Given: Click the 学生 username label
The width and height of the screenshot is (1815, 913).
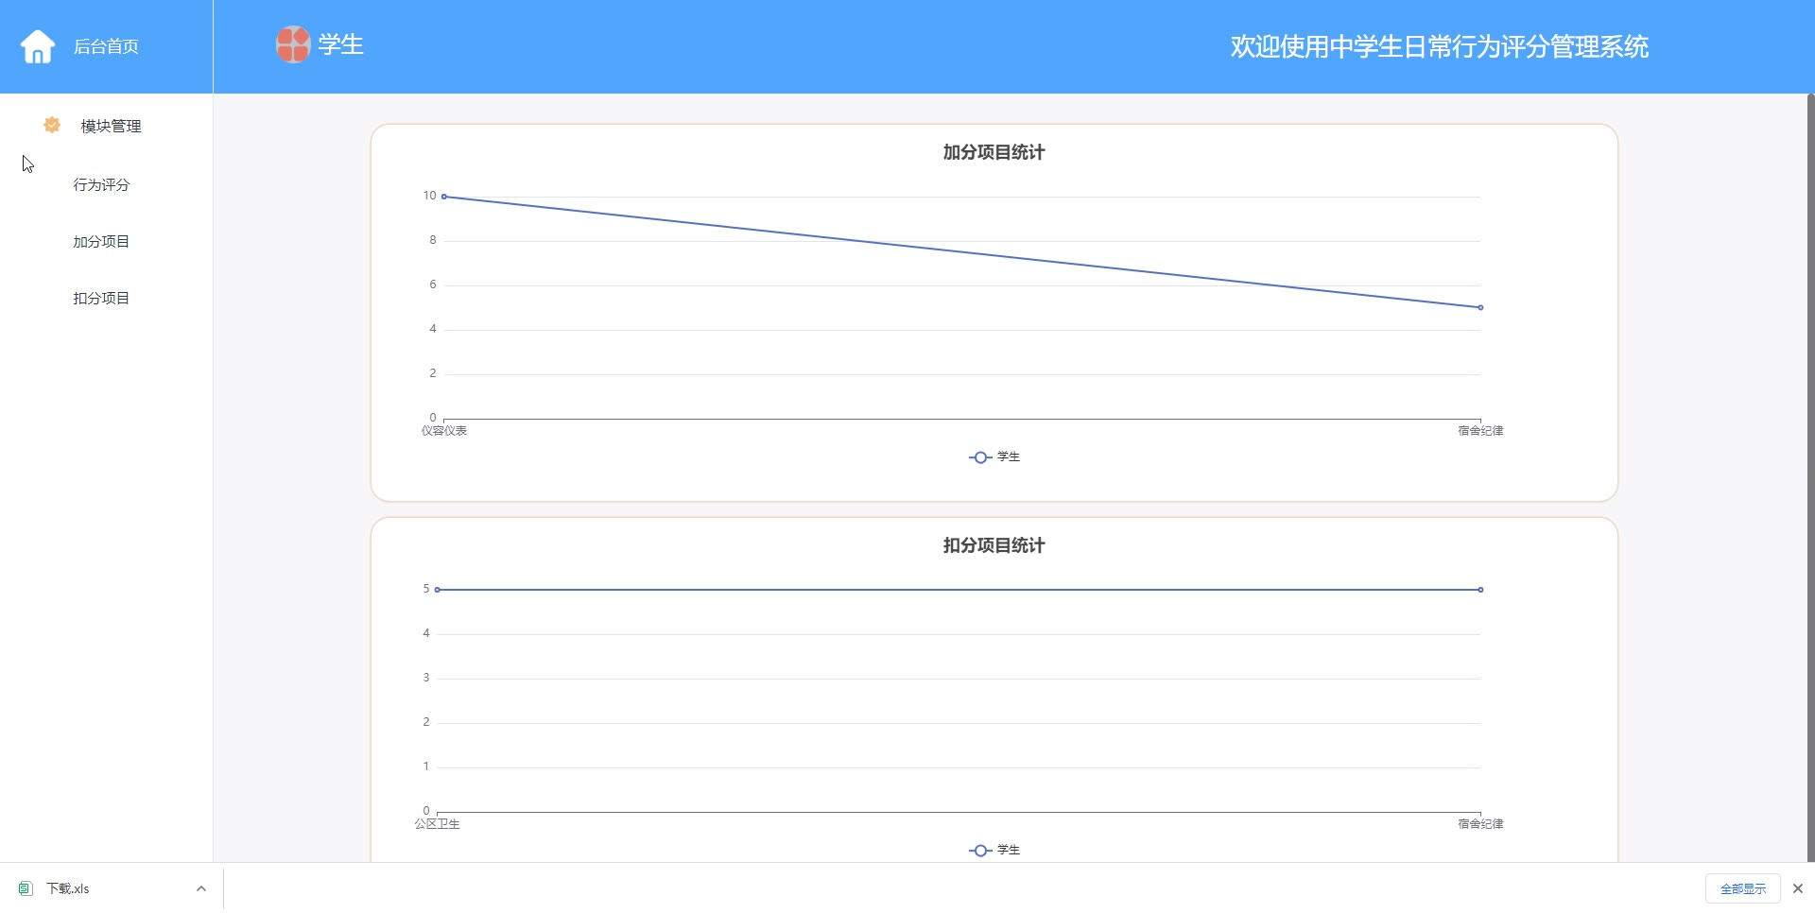Looking at the screenshot, I should [340, 44].
